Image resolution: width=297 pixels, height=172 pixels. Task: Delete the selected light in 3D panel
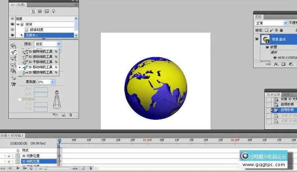tap(70, 115)
